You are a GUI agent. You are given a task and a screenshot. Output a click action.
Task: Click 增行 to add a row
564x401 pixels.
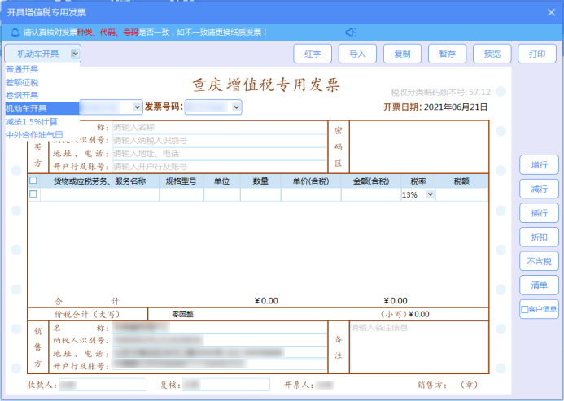tap(539, 165)
